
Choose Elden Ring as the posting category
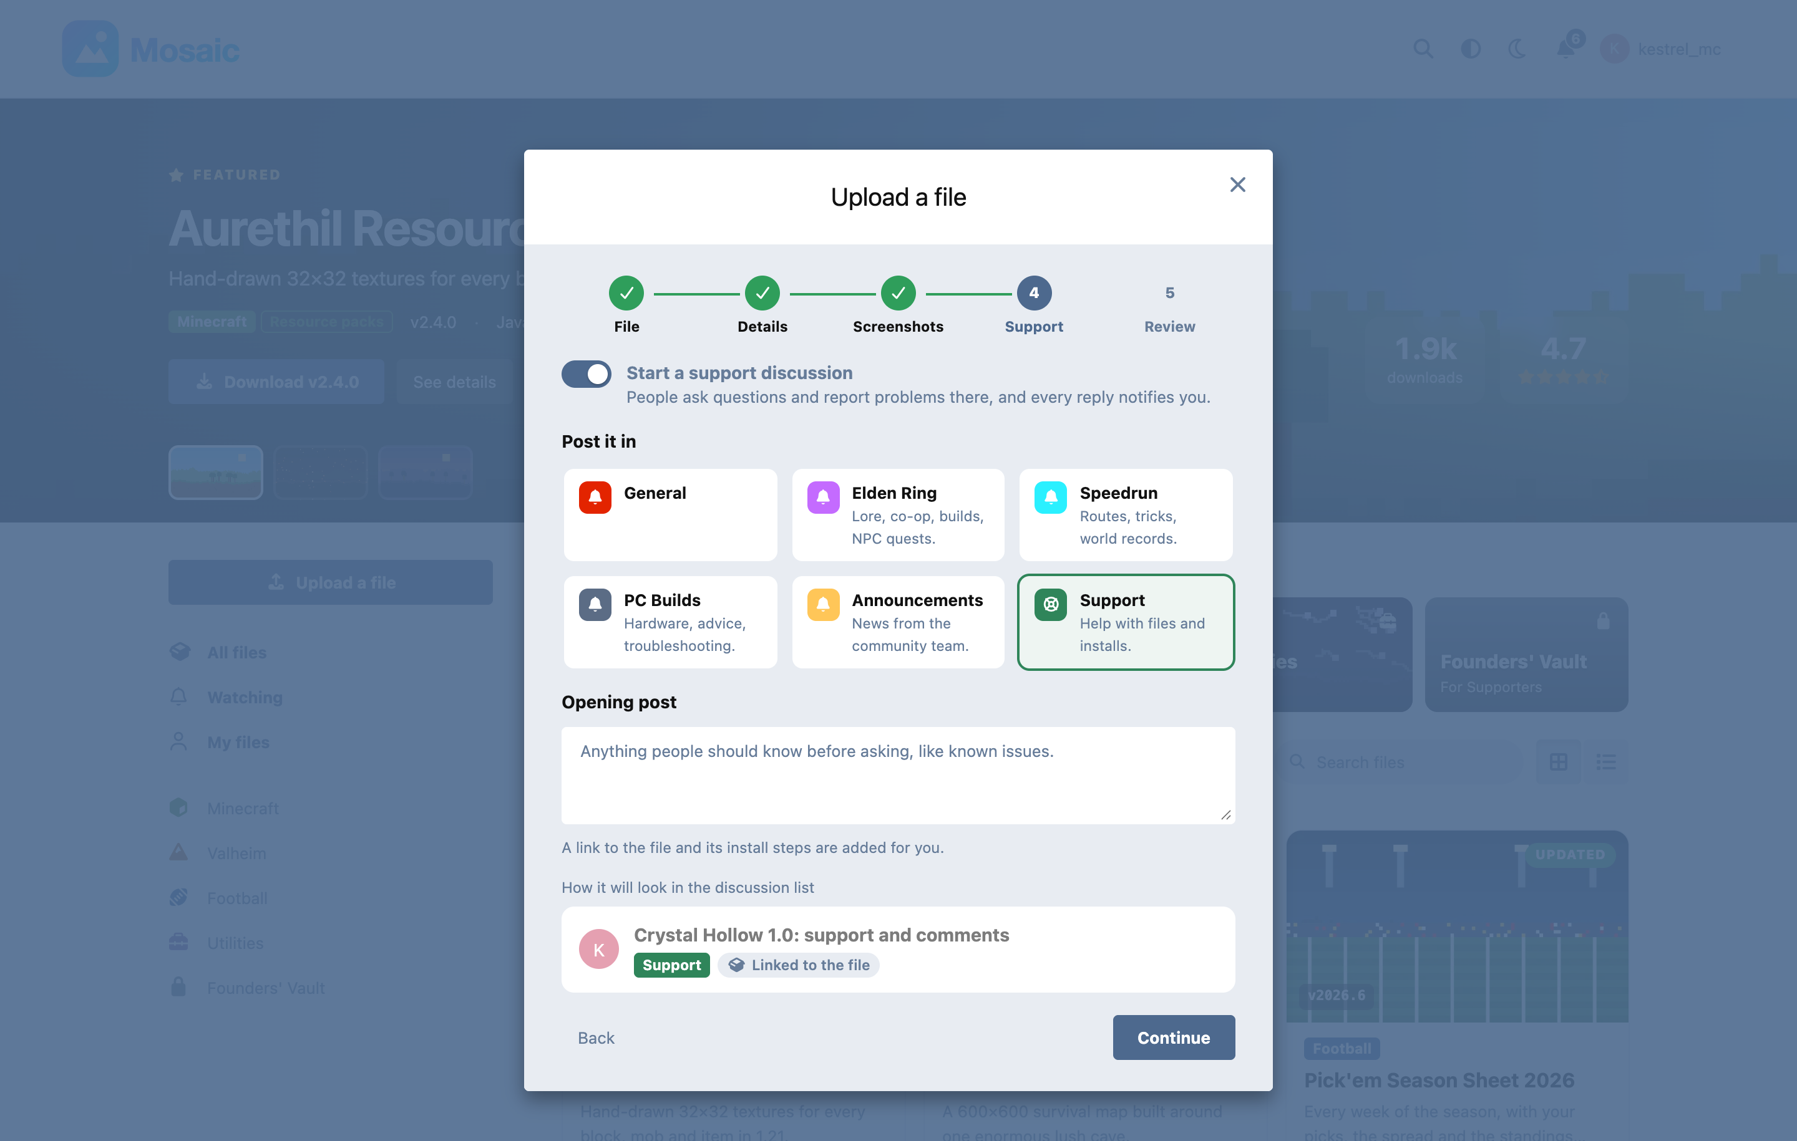(x=898, y=514)
